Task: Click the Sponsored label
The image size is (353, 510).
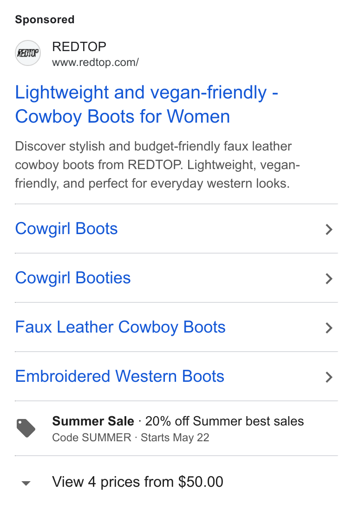Action: 45,20
